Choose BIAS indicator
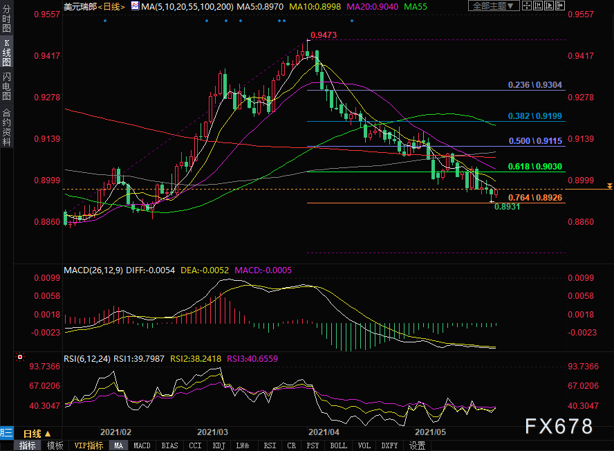 point(169,445)
